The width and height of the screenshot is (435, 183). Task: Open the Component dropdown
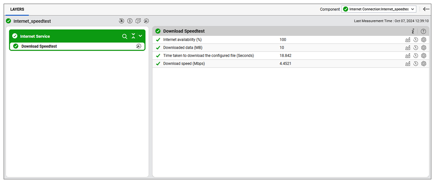tap(379, 9)
